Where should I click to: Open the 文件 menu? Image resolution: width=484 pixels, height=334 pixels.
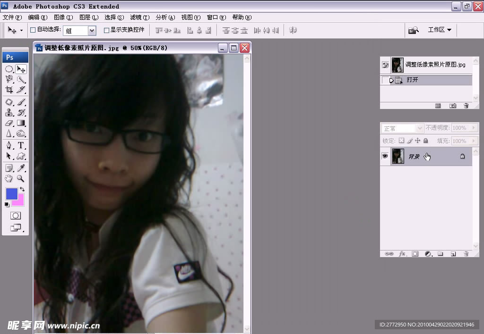pos(12,17)
